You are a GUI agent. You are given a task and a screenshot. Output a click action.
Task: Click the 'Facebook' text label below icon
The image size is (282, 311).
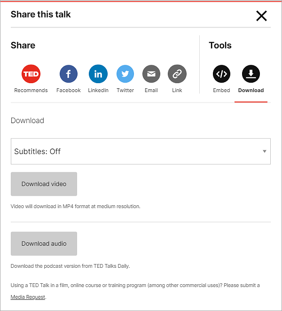click(69, 90)
